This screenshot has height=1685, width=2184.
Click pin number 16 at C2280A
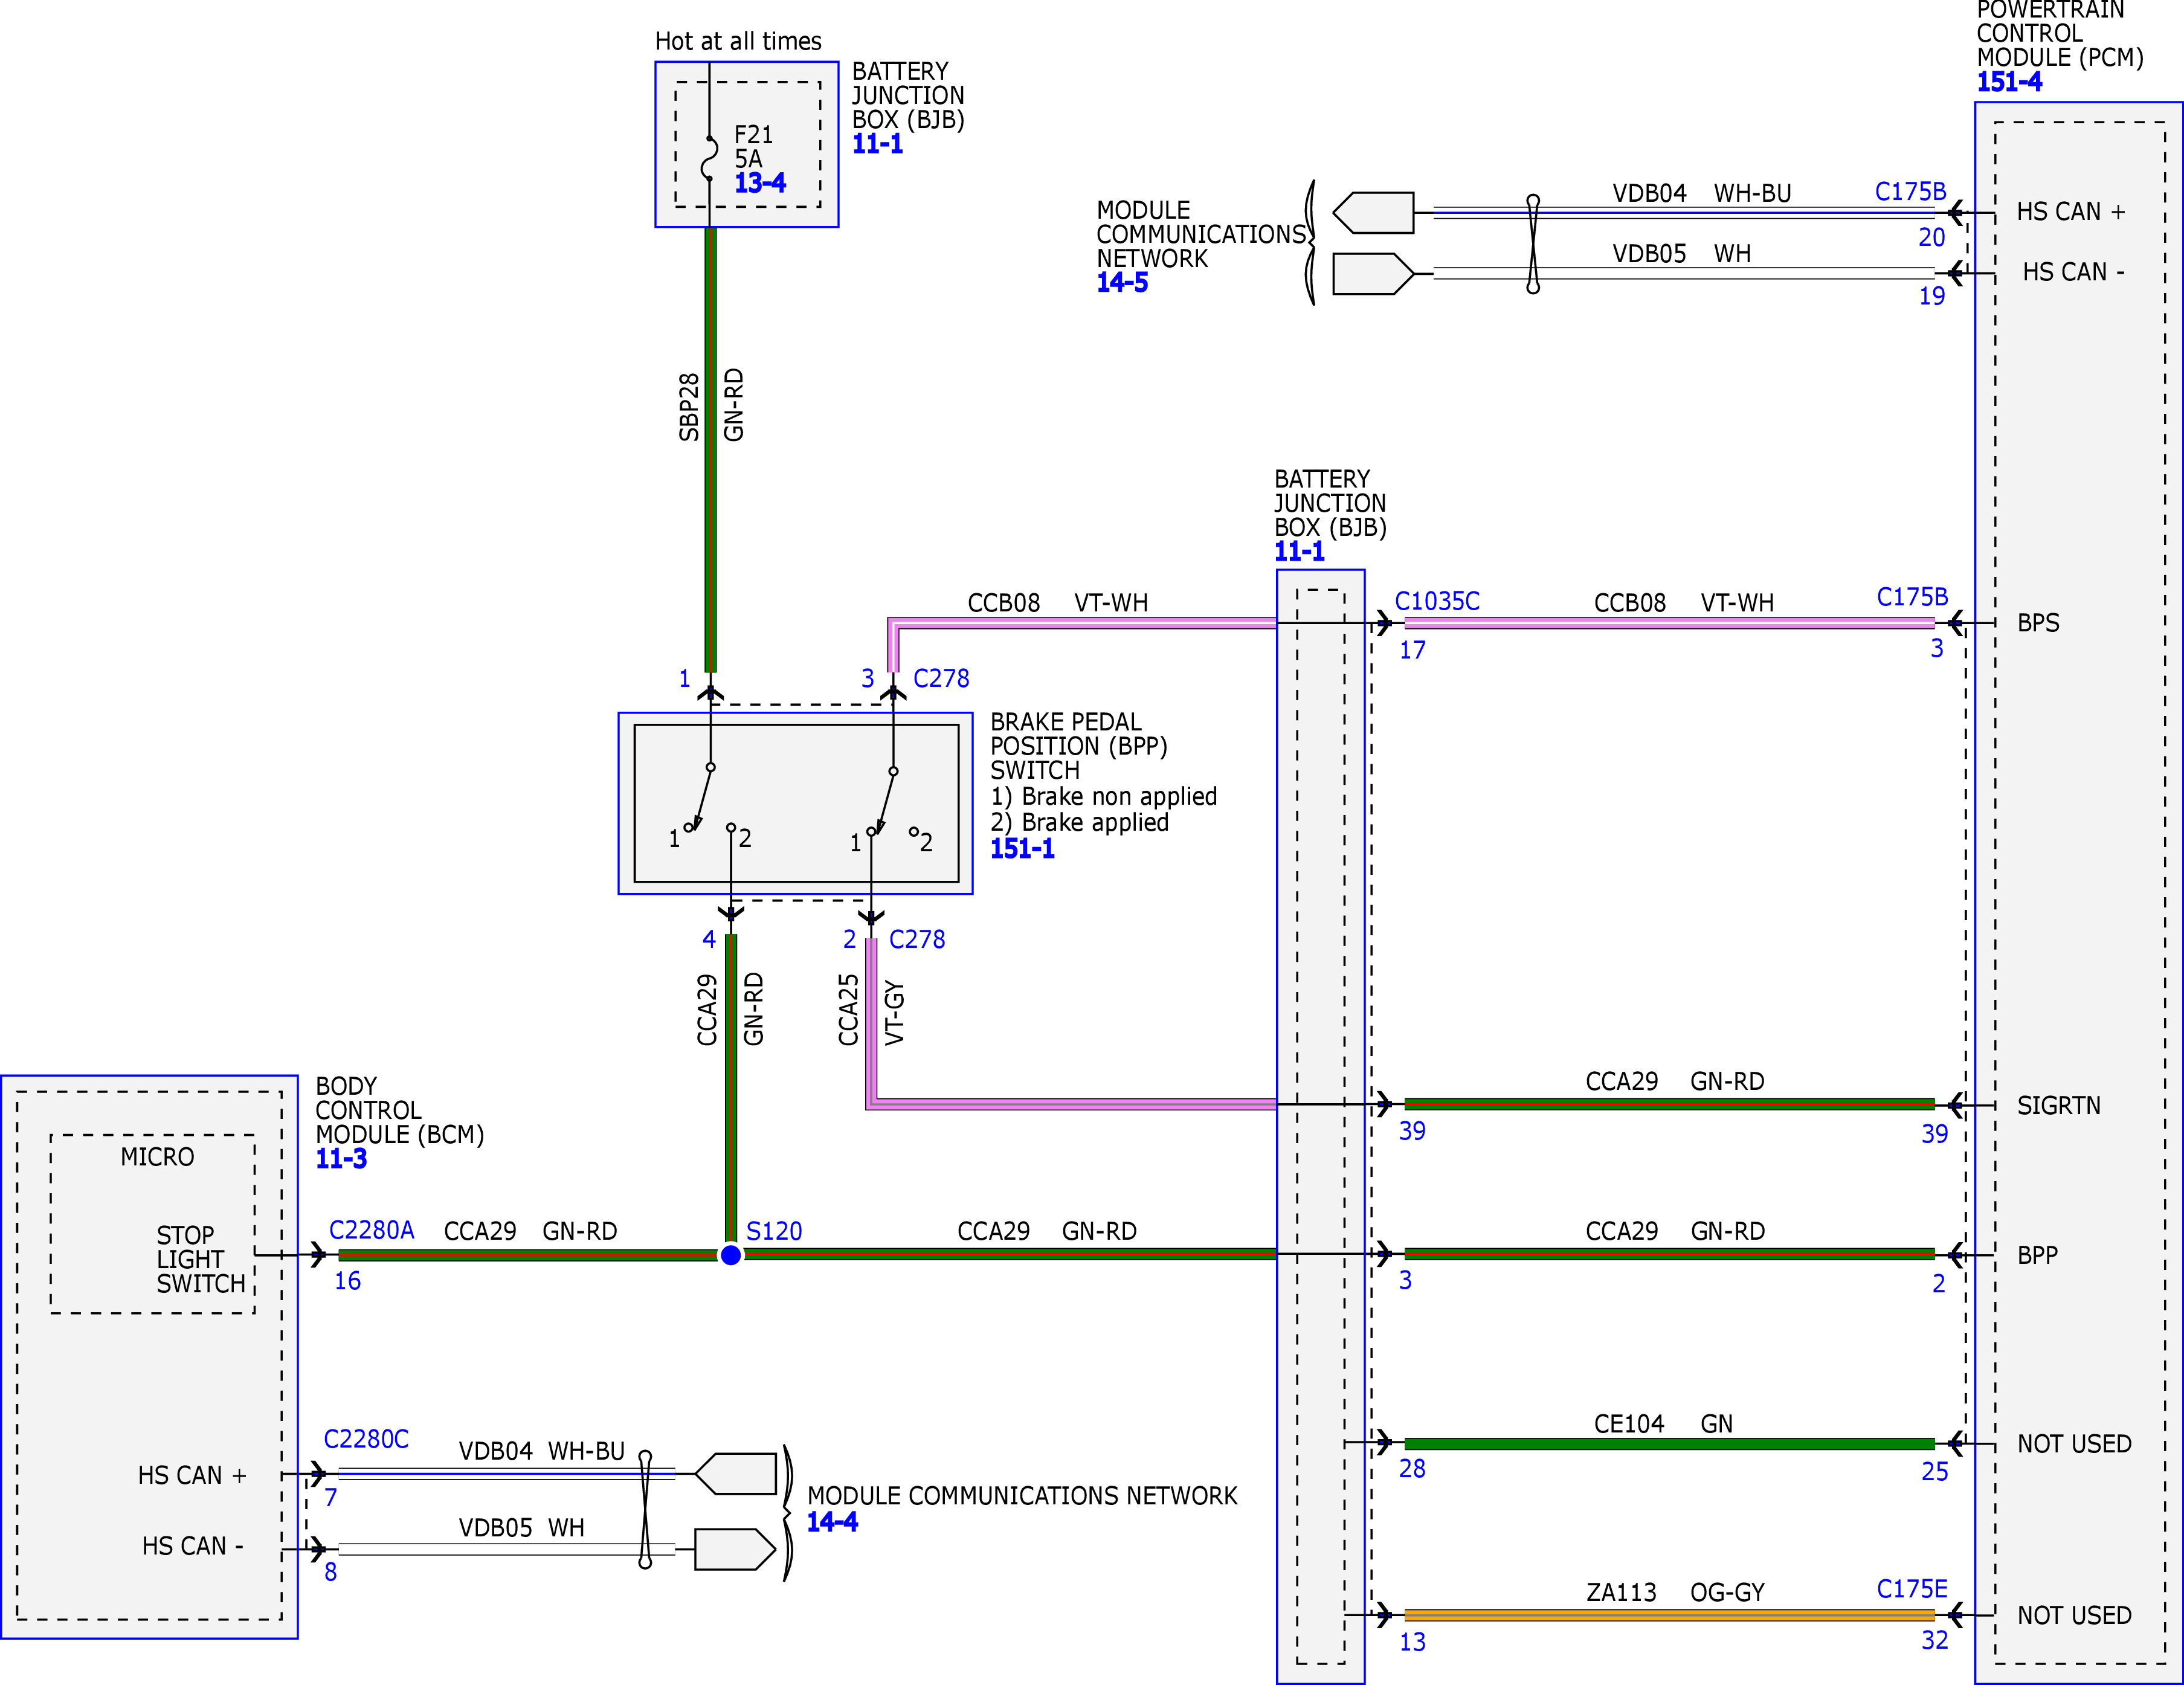click(347, 1281)
